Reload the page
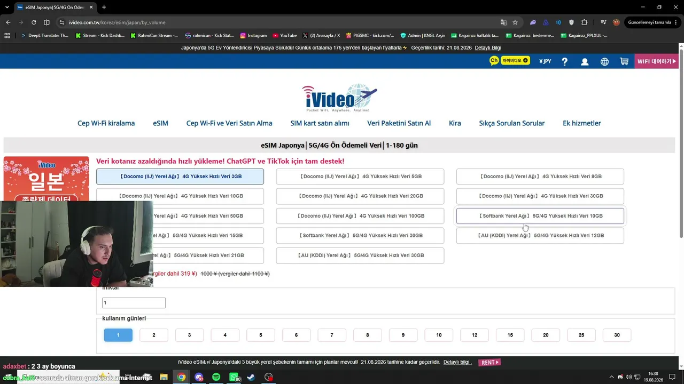684x384 pixels. [34, 22]
